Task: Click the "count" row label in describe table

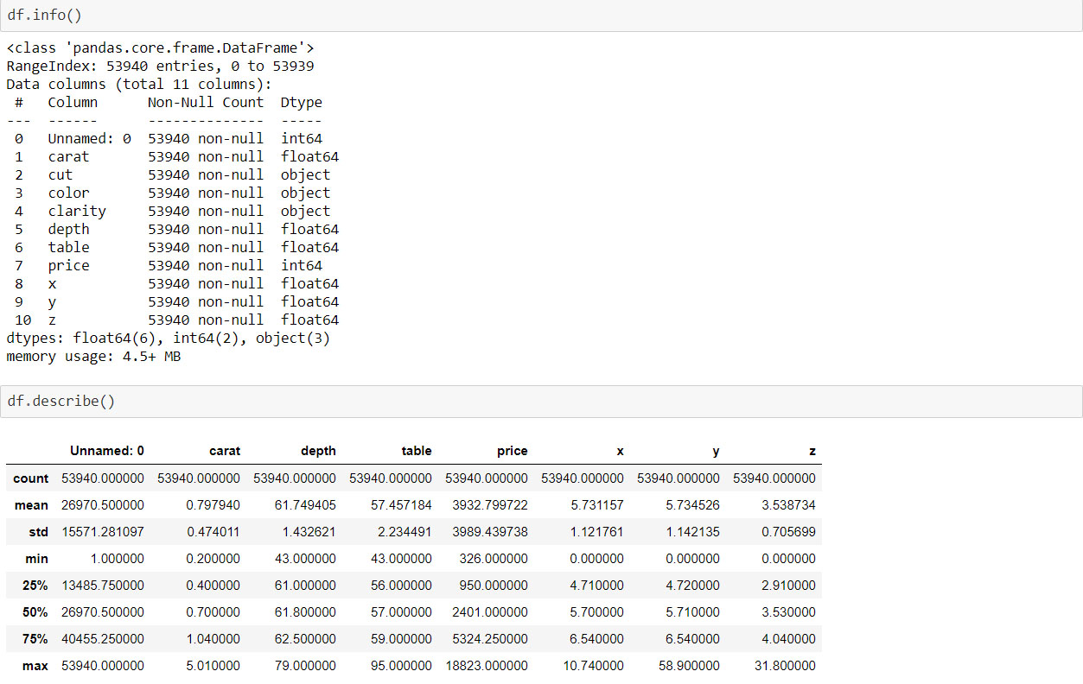Action: [31, 478]
